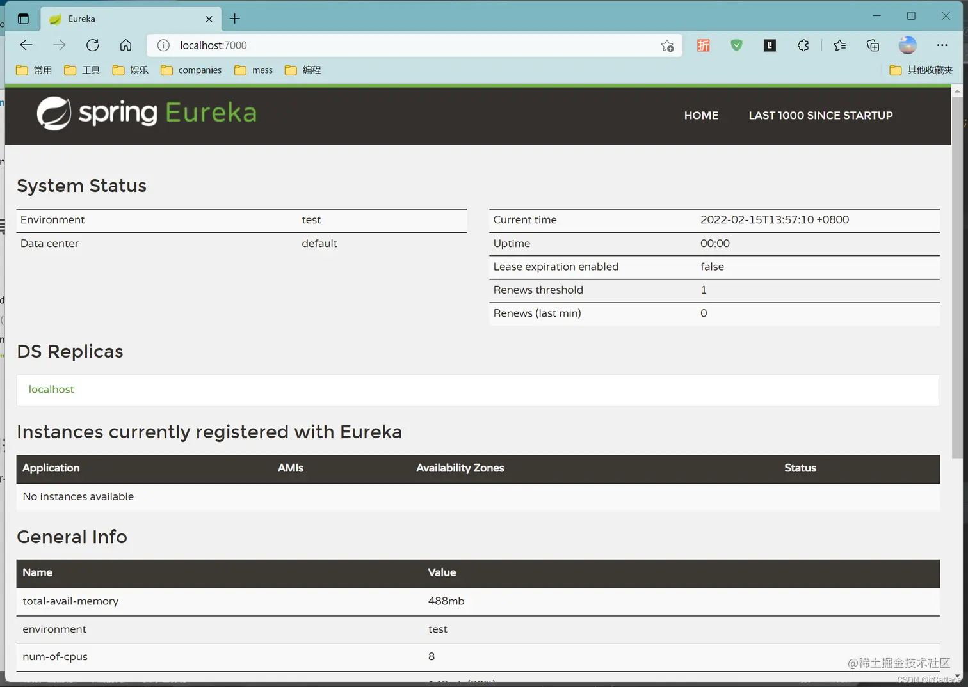
Task: Add this page to favorites star
Action: (667, 45)
